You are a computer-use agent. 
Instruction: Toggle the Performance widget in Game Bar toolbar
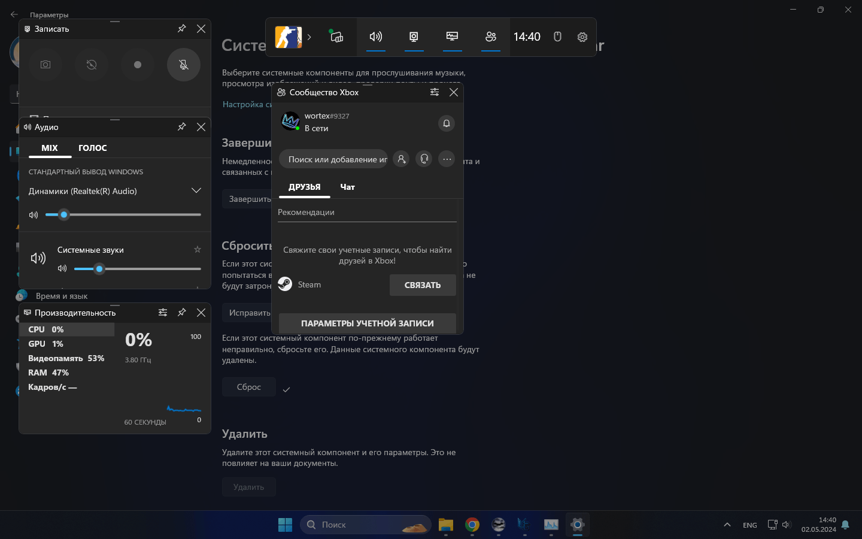tap(453, 37)
